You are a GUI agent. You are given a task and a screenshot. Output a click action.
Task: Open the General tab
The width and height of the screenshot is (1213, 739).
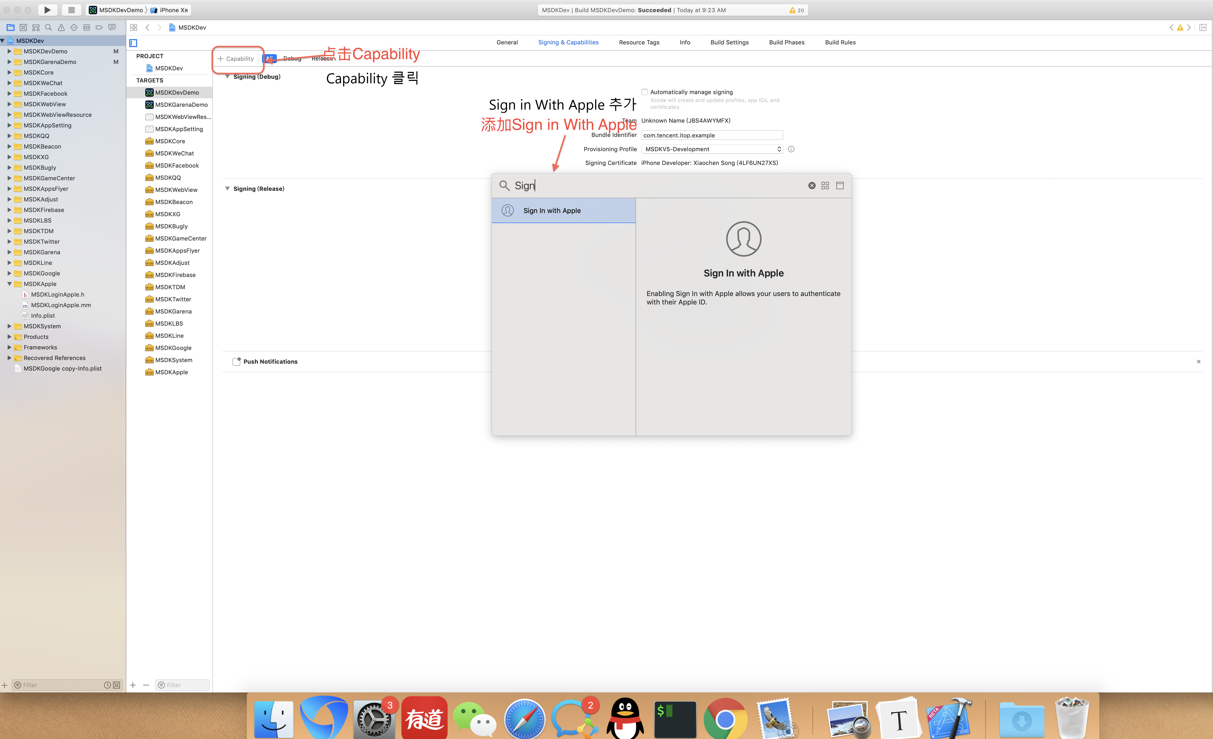coord(507,42)
